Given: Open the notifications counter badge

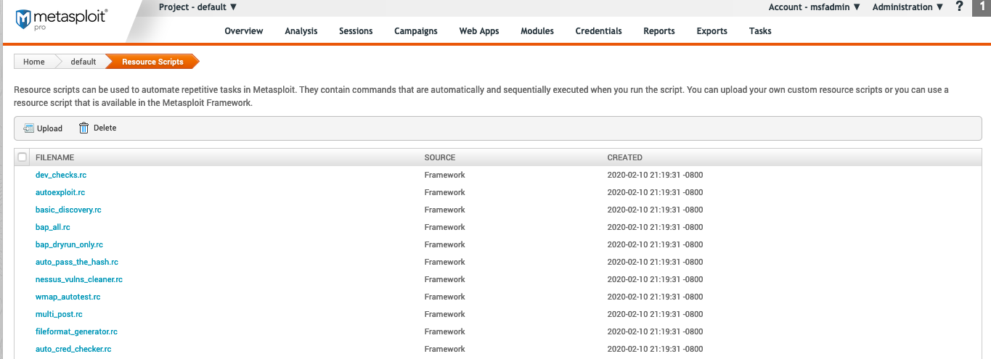Looking at the screenshot, I should (982, 7).
